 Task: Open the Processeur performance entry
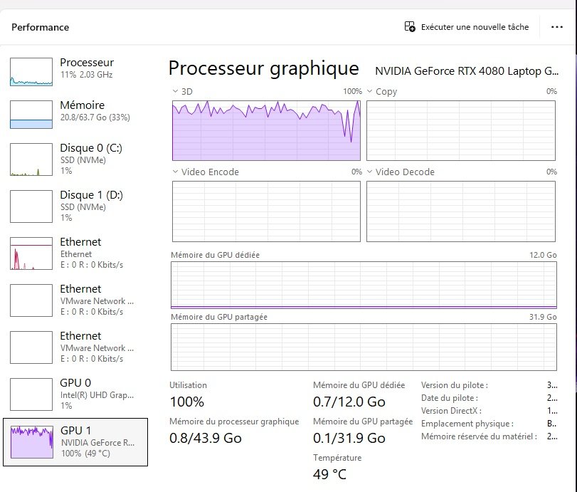point(75,72)
